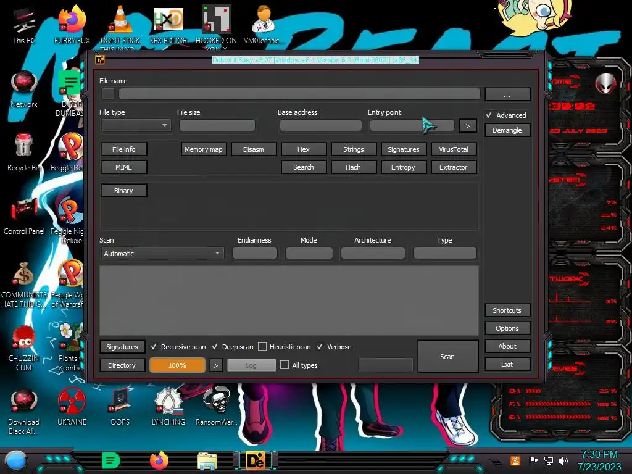The image size is (632, 474).
Task: Open the Extractor tool
Action: pyautogui.click(x=454, y=167)
